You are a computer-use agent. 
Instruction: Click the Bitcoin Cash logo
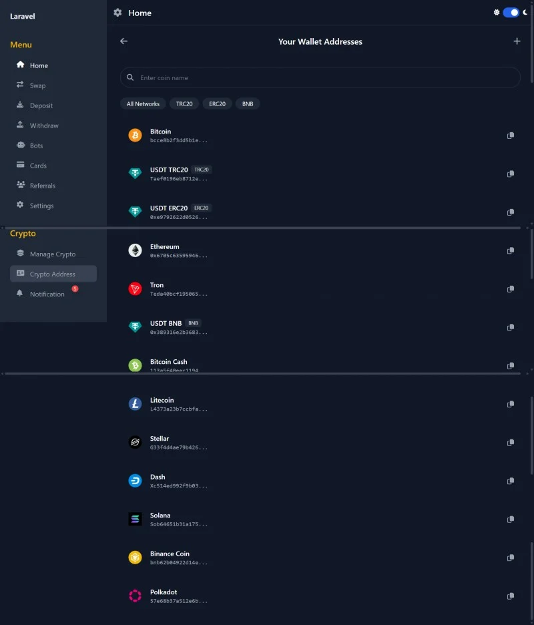pos(135,365)
